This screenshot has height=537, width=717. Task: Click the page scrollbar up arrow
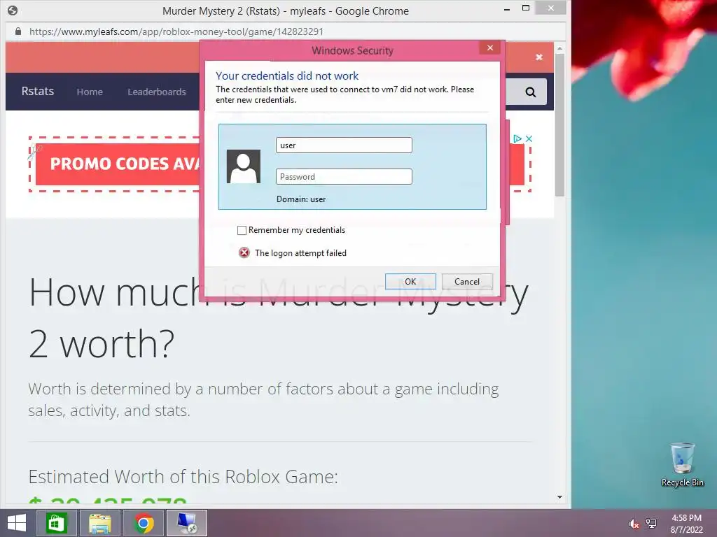pos(559,48)
